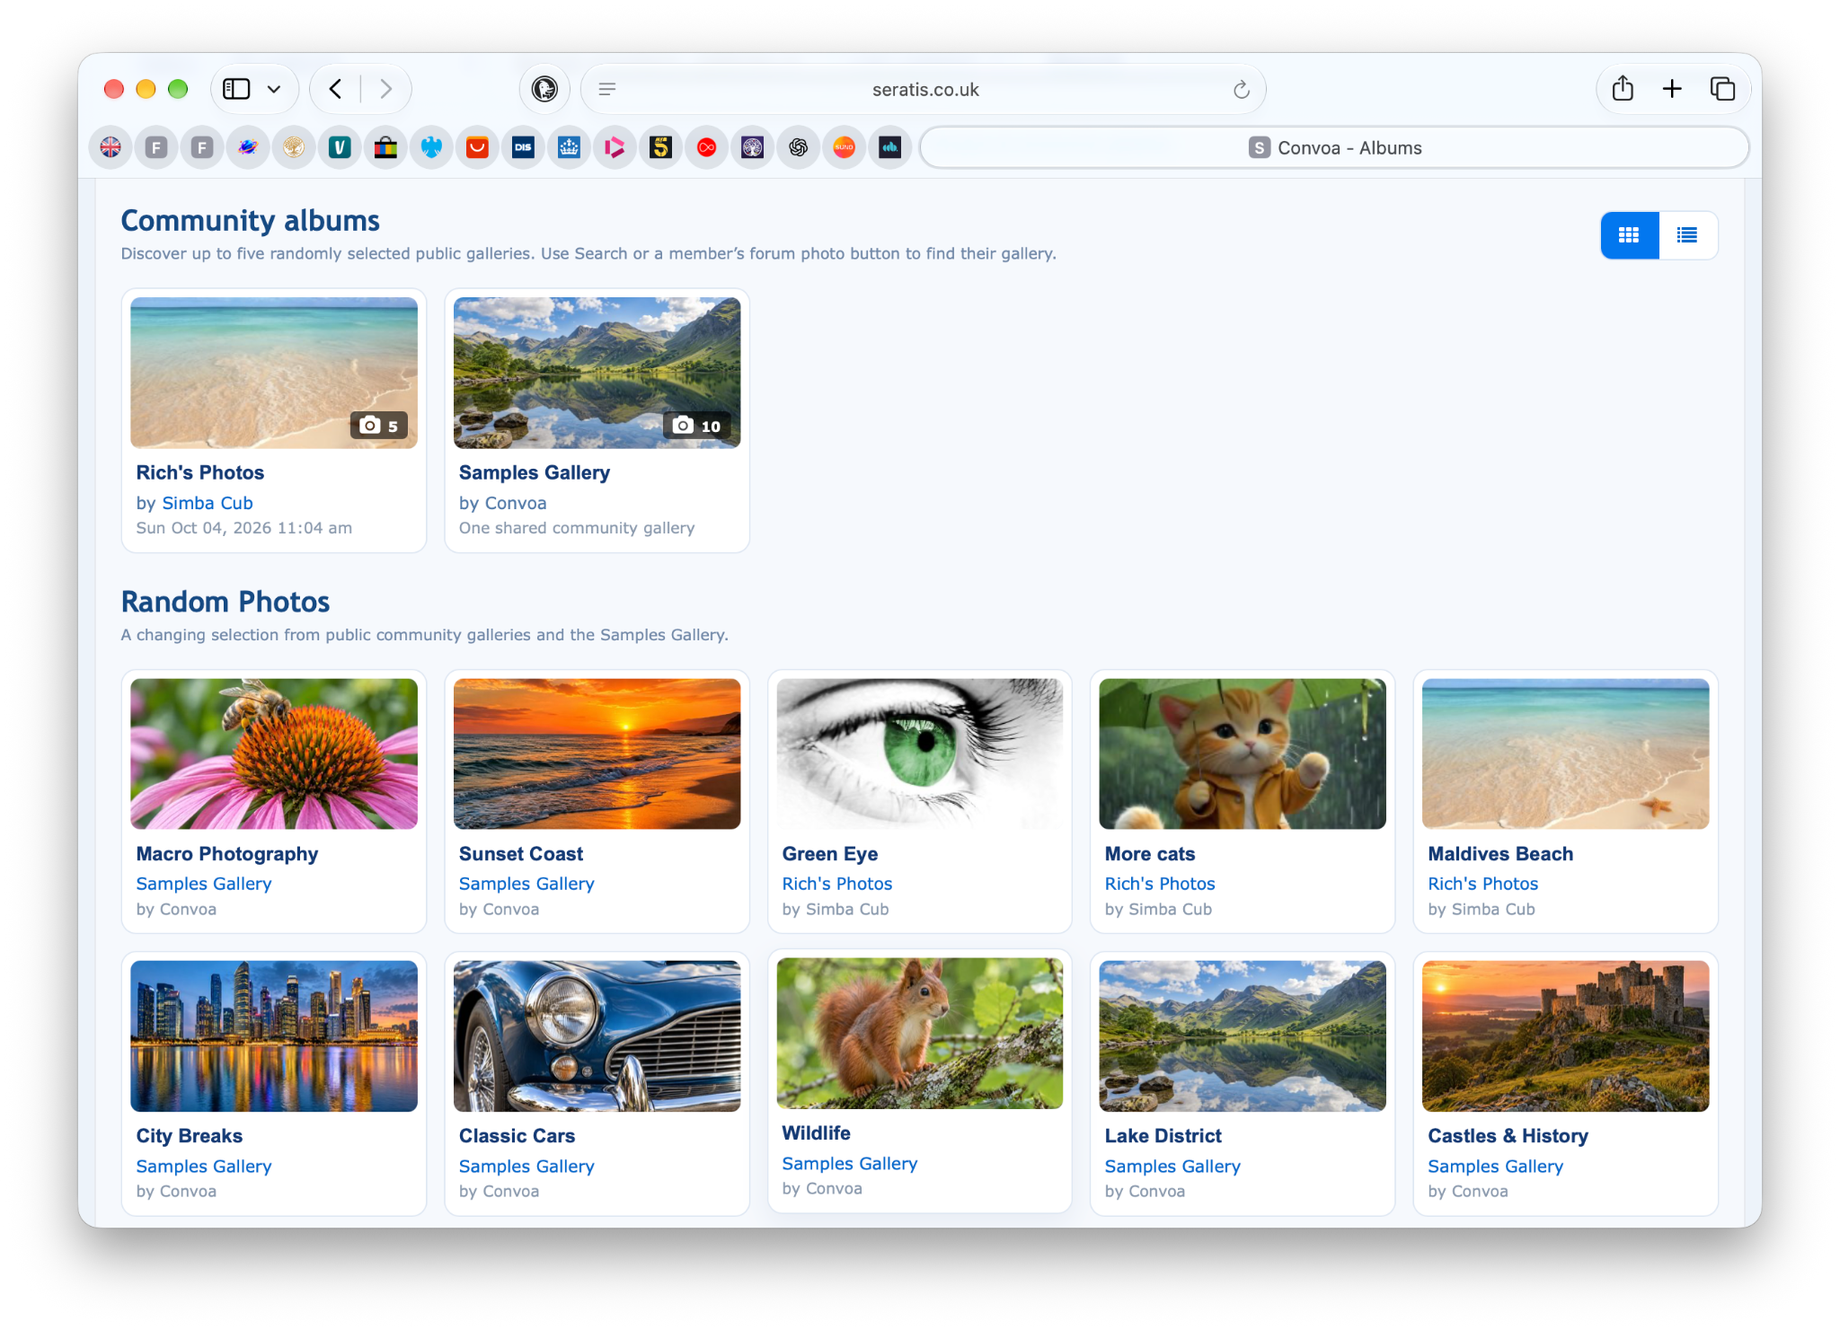Viewport: 1840px width, 1330px height.
Task: View the Macro Photography bee photo
Action: (x=274, y=753)
